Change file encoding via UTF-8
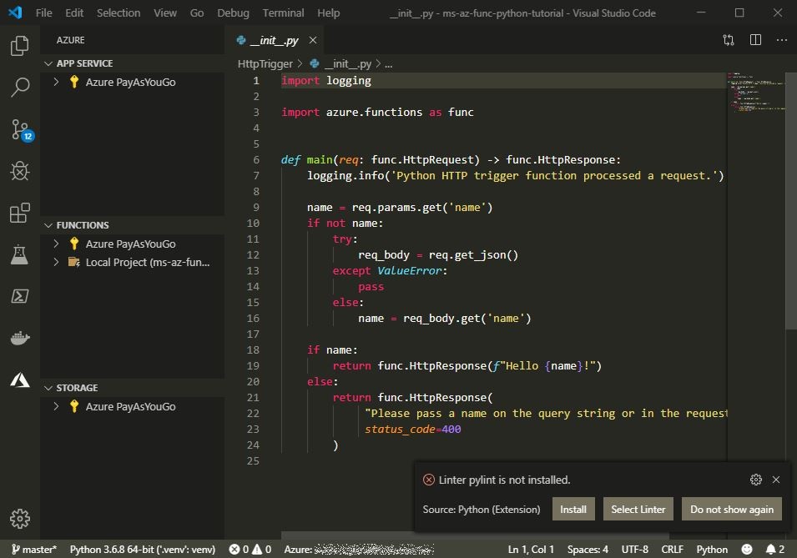 [x=635, y=550]
